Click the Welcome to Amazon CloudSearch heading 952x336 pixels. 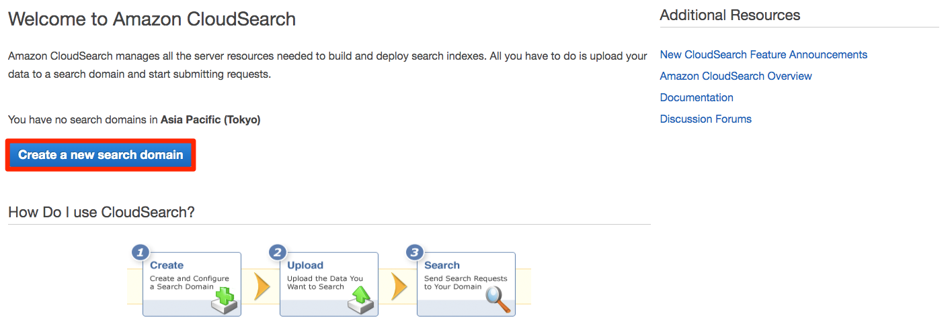152,19
